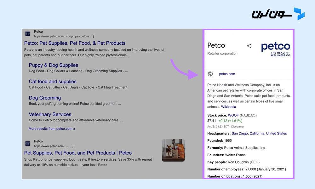Viewport: 315px width, 189px height.
Task: Click 'Key people: Ron Coughlin (CEO)' row
Action: pos(233,162)
